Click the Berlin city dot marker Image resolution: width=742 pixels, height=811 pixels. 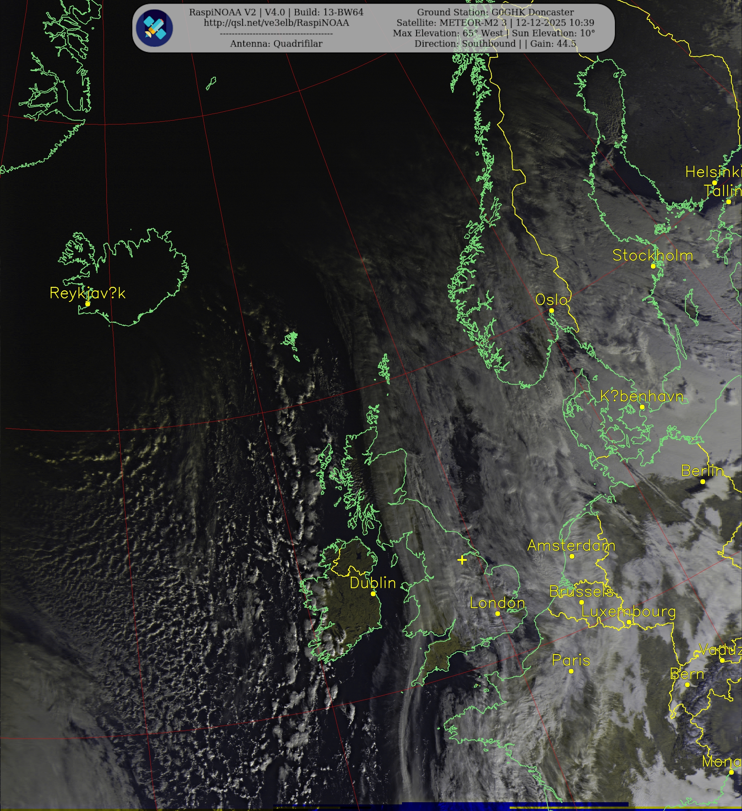coord(703,482)
